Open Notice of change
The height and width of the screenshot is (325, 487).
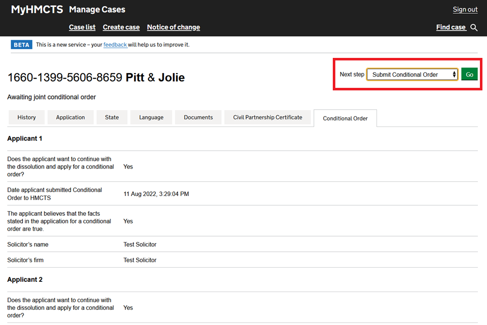173,27
